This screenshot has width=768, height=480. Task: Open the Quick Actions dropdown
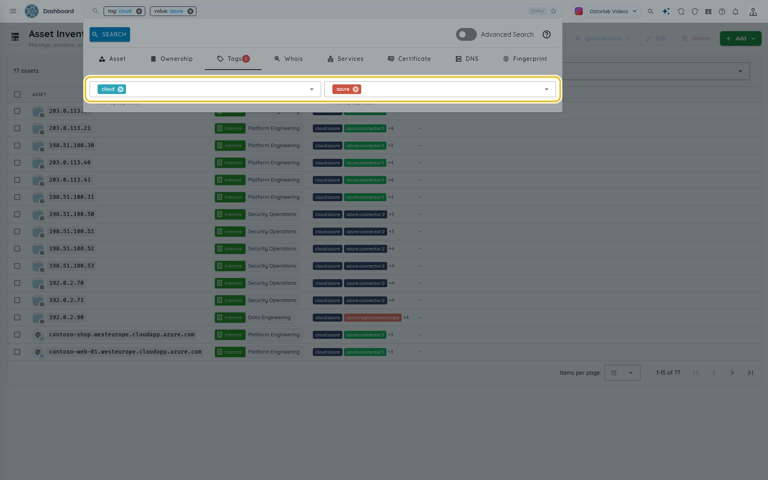pyautogui.click(x=603, y=38)
